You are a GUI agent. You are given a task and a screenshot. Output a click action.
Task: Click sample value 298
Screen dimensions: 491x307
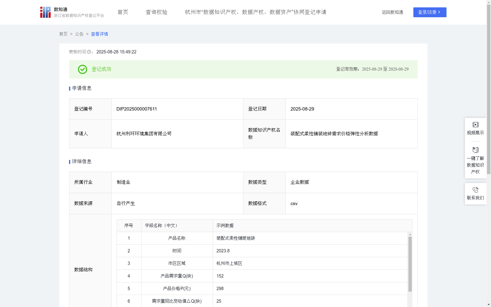click(220, 289)
